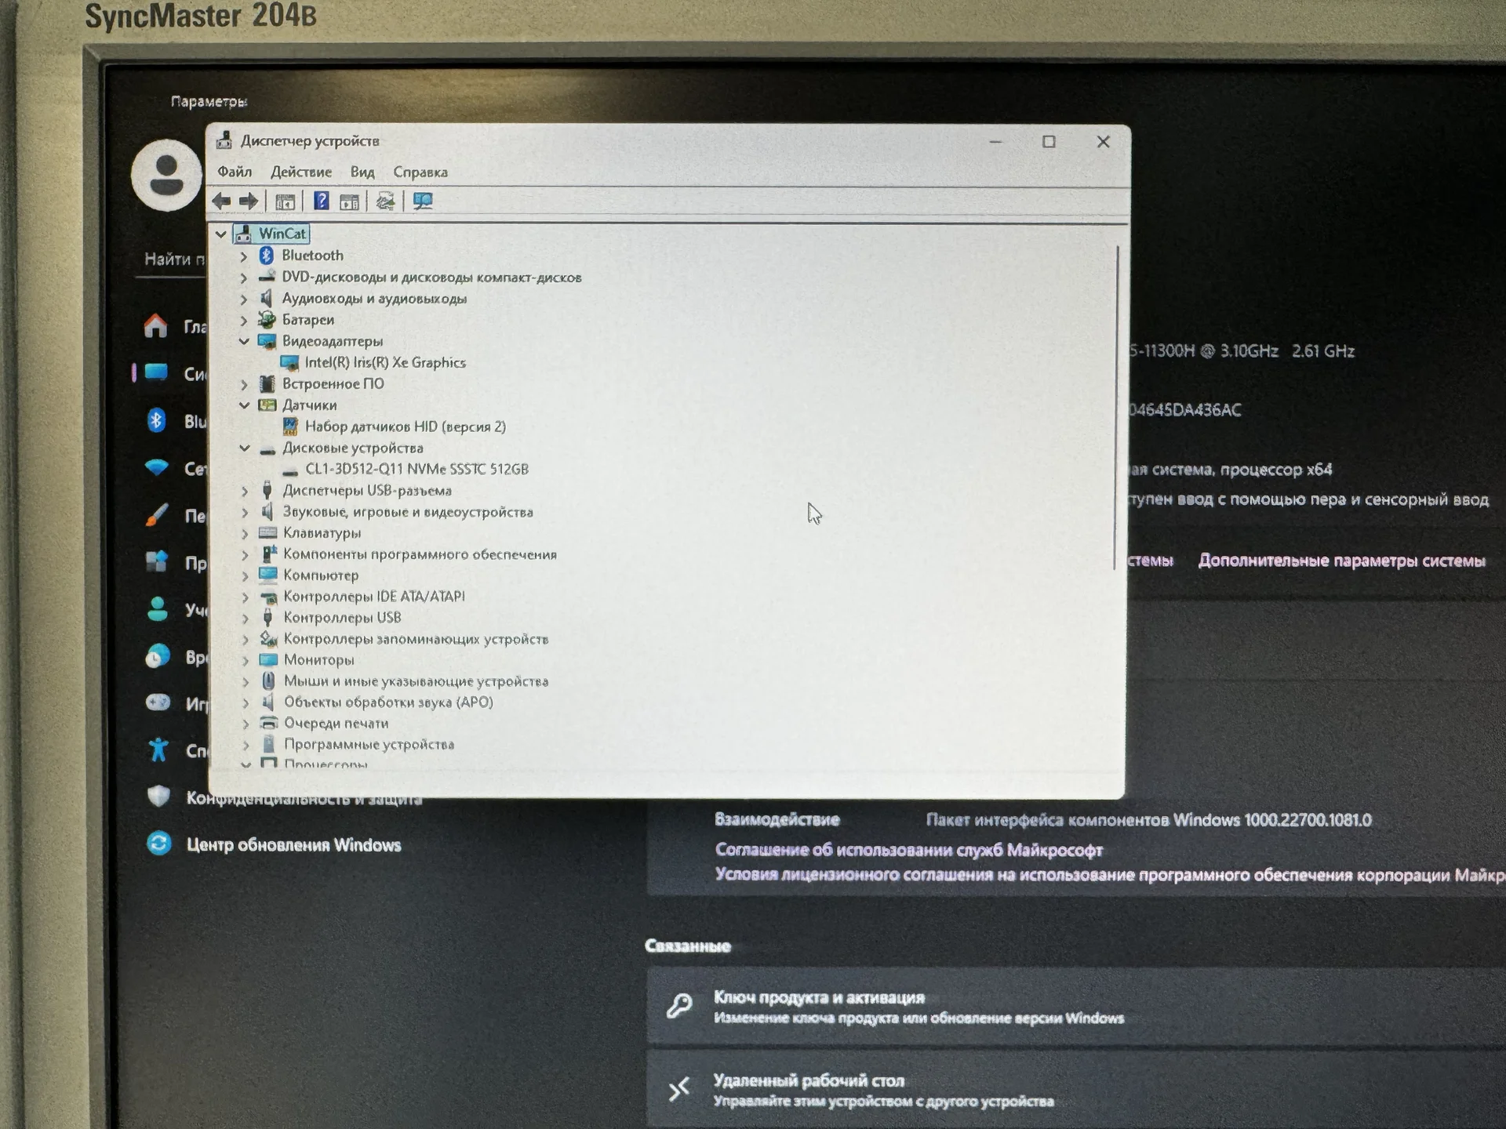Open the Accessibility figure icon in Settings sidebar
The height and width of the screenshot is (1129, 1506).
tap(158, 750)
